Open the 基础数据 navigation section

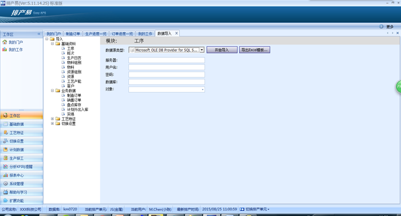pos(22,124)
